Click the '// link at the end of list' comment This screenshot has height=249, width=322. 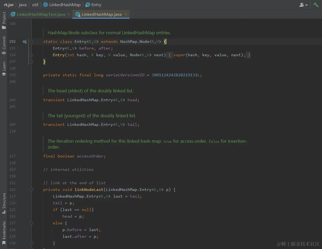pyautogui.click(x=74, y=183)
